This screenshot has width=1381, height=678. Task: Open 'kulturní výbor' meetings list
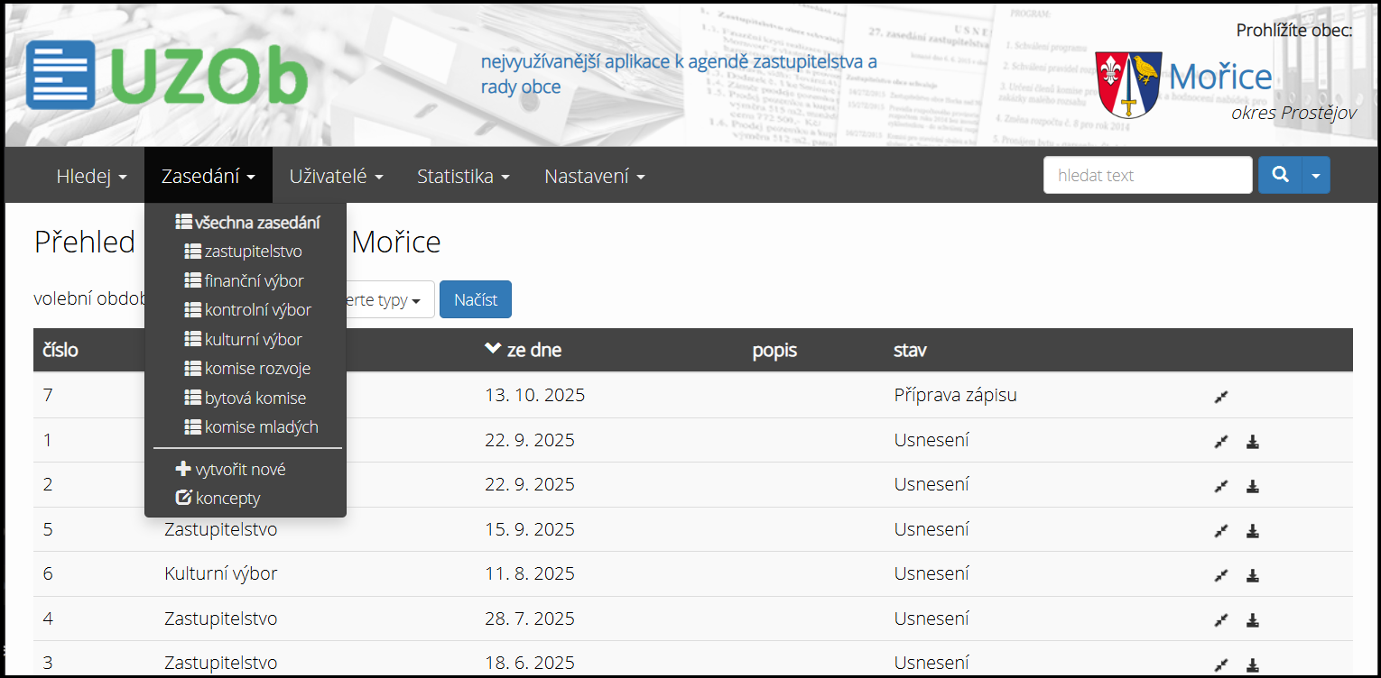(x=246, y=339)
